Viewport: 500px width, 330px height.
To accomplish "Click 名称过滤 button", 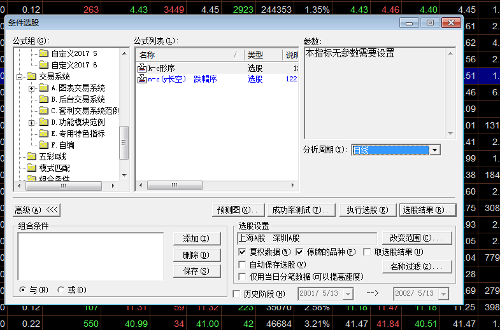I will (417, 266).
